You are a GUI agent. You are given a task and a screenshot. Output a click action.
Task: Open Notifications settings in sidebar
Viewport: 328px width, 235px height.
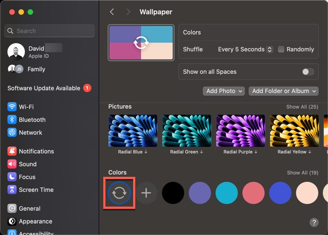tap(31, 151)
